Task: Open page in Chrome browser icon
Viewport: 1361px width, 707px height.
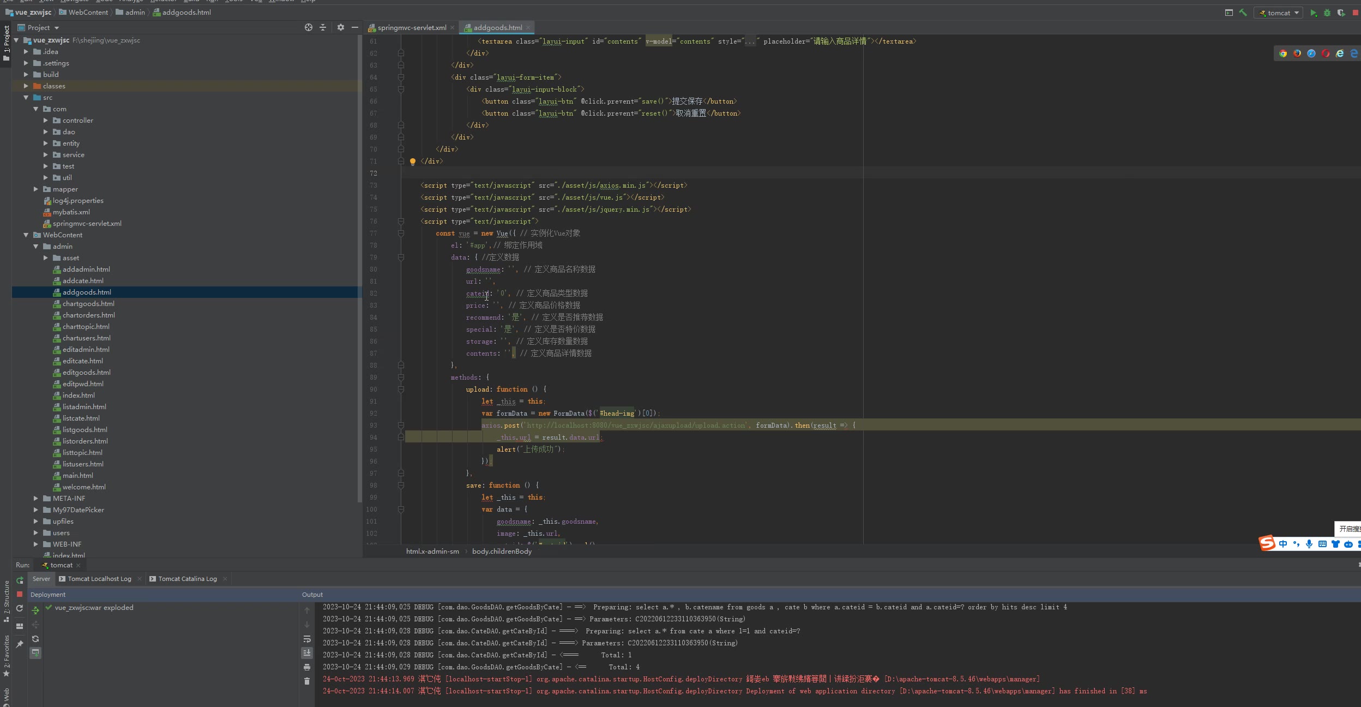Action: 1283,53
